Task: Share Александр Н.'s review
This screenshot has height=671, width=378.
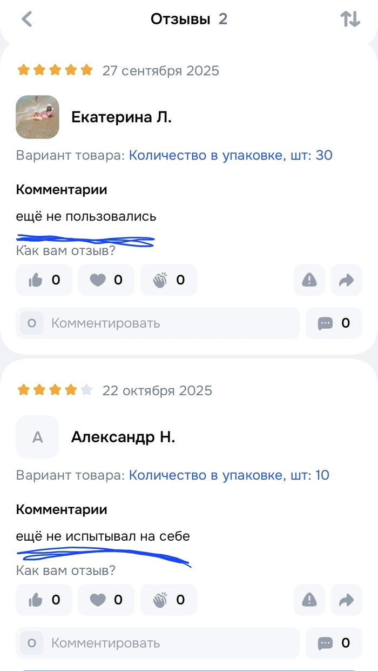Action: tap(346, 600)
